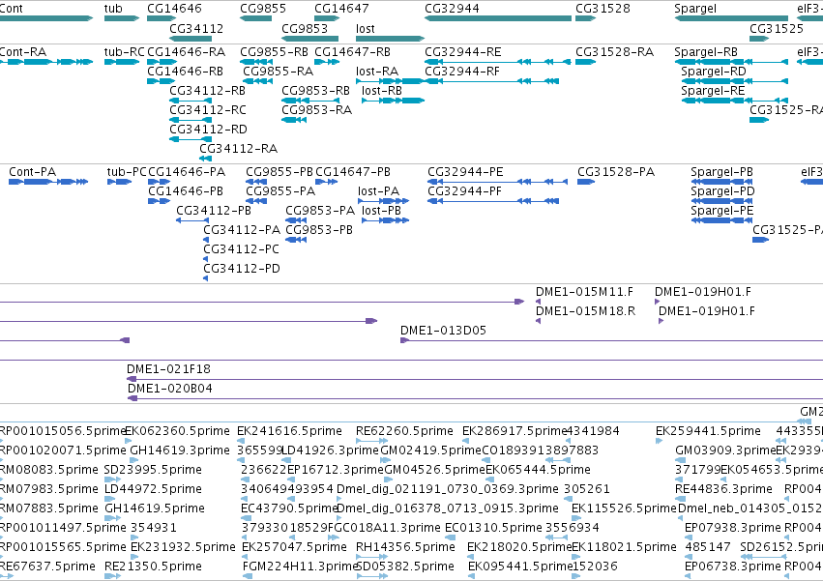The height and width of the screenshot is (581, 823).
Task: Select transcript CG34112-RD
Action: (x=191, y=139)
